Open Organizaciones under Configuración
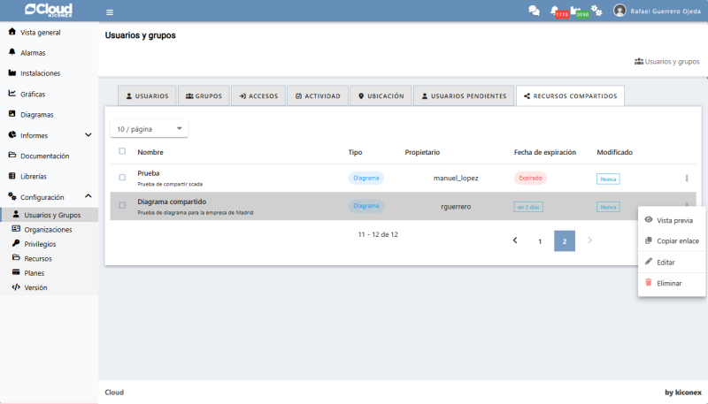The height and width of the screenshot is (404, 708). coord(48,229)
